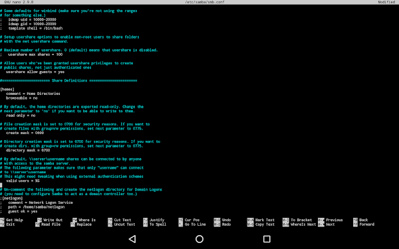Screen dimensions: 399x249
Task: Click the Exit shortcut label
Action: click(10, 224)
